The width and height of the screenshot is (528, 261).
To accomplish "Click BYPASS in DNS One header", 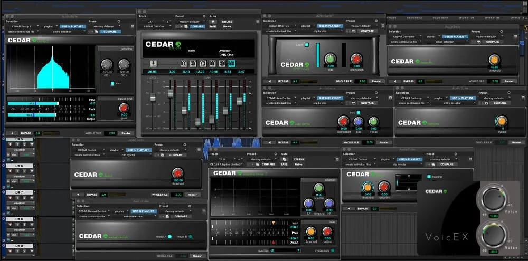I will pos(227,22).
